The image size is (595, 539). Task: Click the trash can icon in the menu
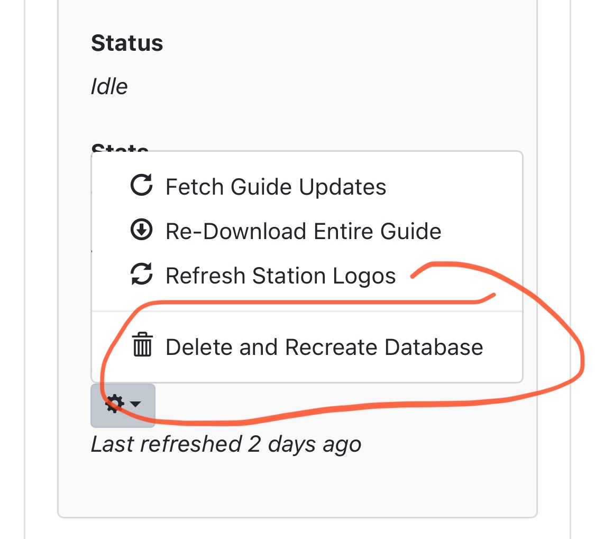click(x=142, y=345)
